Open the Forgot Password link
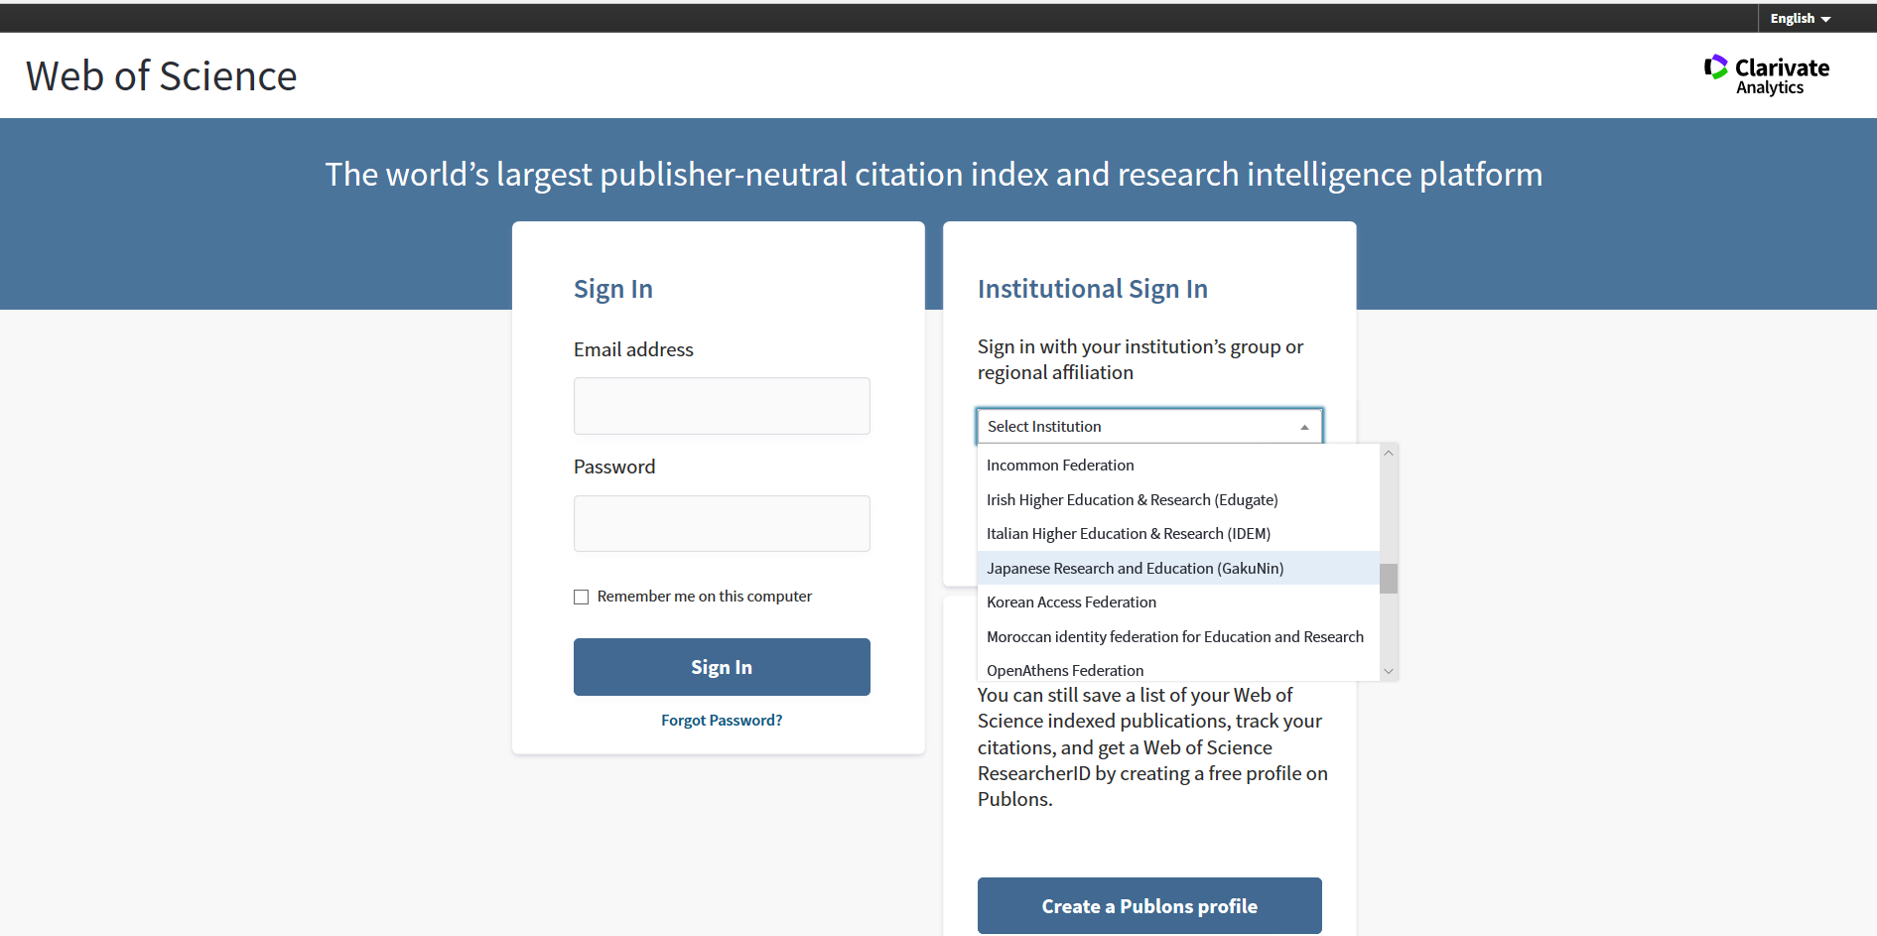Image resolution: width=1877 pixels, height=936 pixels. pyautogui.click(x=722, y=721)
